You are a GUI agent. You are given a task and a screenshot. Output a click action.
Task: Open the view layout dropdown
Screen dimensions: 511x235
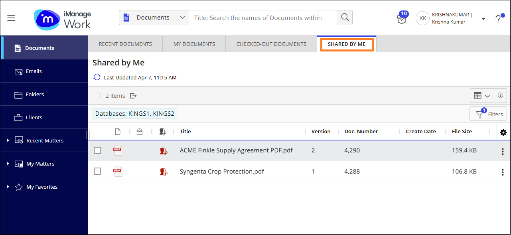click(x=482, y=96)
